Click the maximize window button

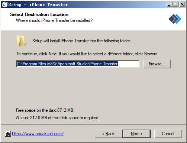point(175,4)
